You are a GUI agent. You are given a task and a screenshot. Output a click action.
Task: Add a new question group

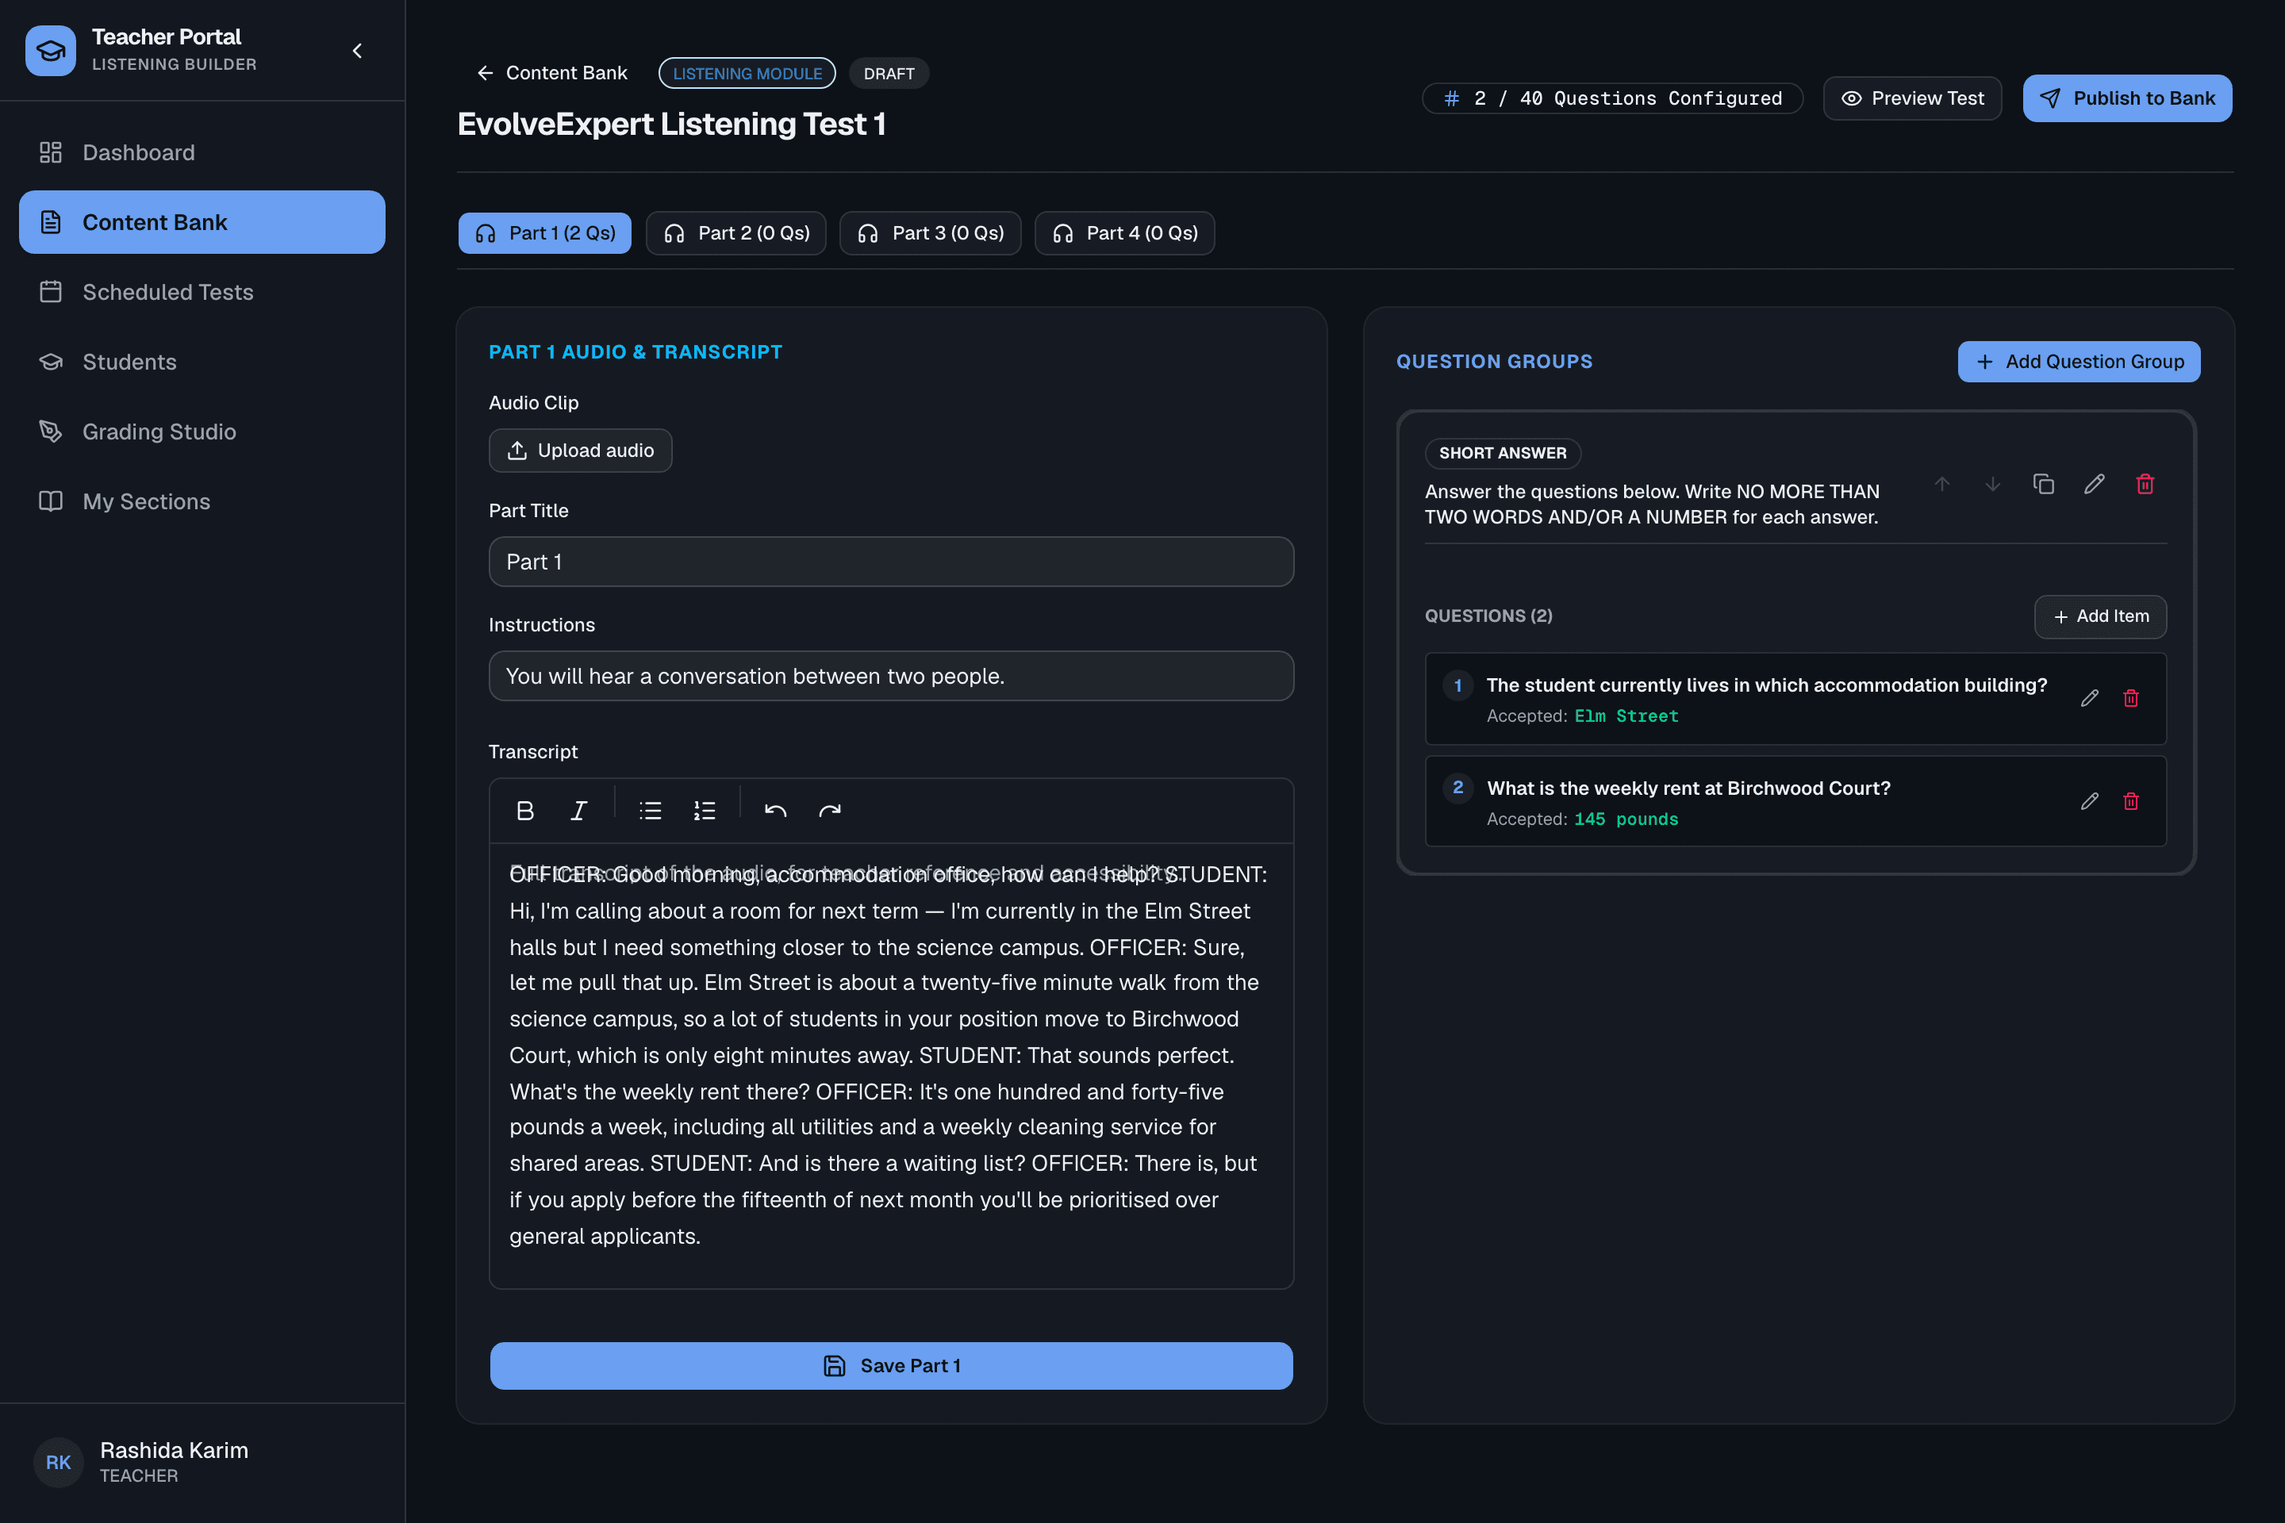[x=2079, y=362]
